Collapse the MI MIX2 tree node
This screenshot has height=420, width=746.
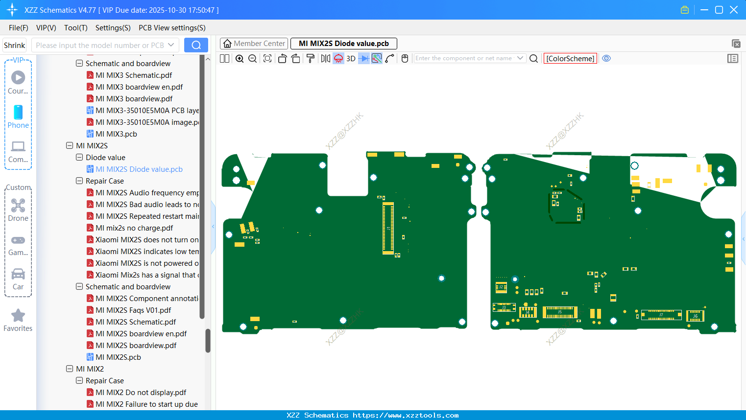[x=70, y=369]
